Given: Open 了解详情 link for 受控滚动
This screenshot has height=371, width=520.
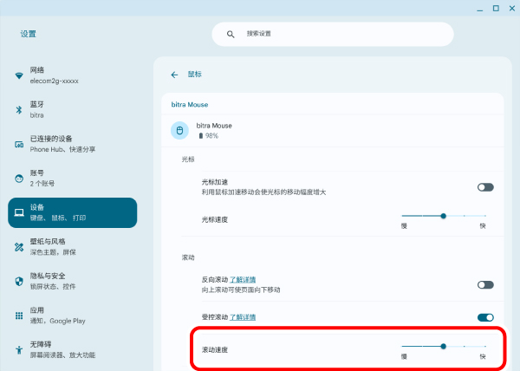Looking at the screenshot, I should tap(242, 317).
